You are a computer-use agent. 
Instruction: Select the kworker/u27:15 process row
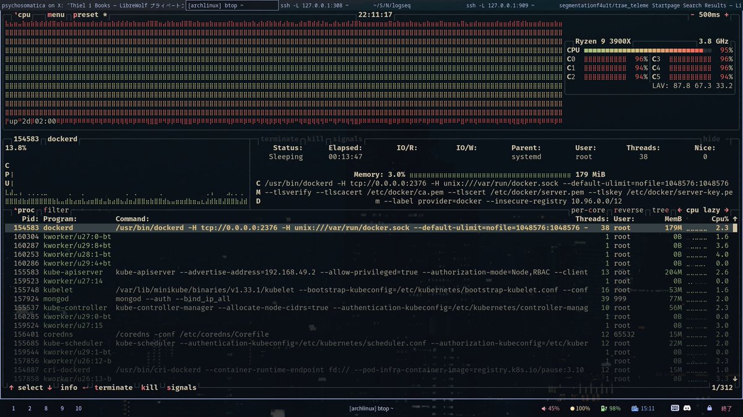368,325
